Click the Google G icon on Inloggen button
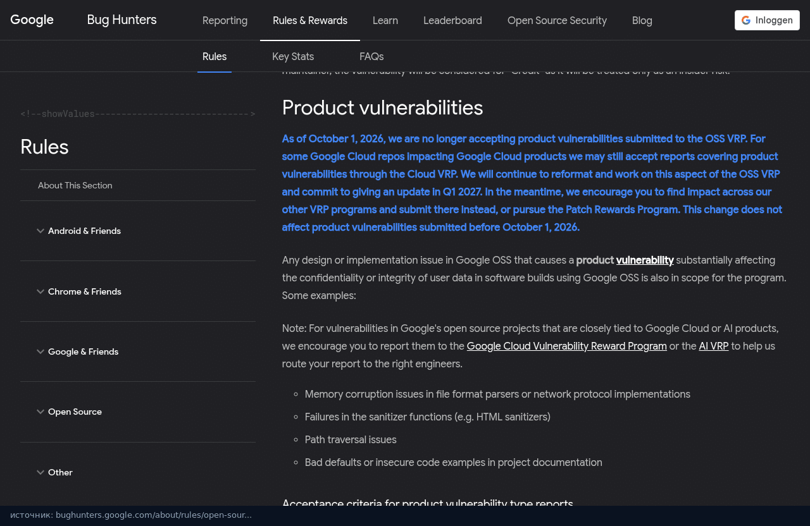 click(746, 20)
